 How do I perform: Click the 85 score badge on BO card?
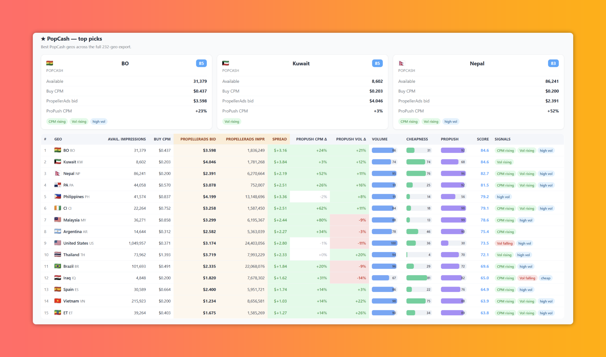201,63
